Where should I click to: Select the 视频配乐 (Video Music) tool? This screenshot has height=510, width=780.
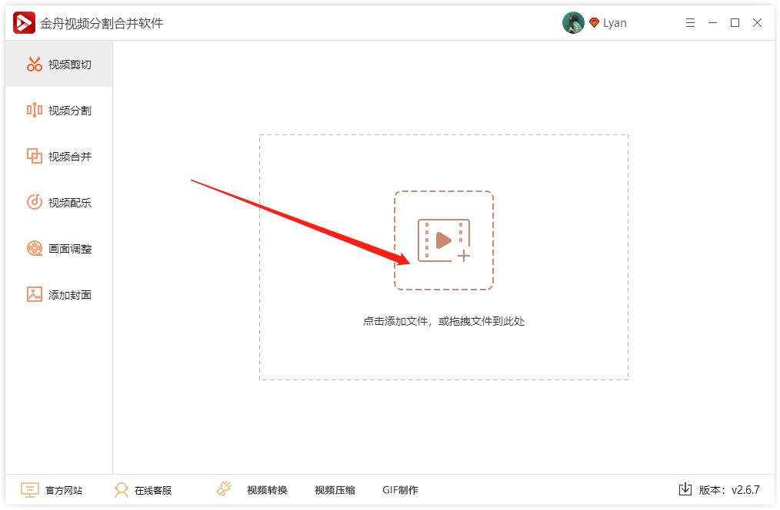click(56, 202)
